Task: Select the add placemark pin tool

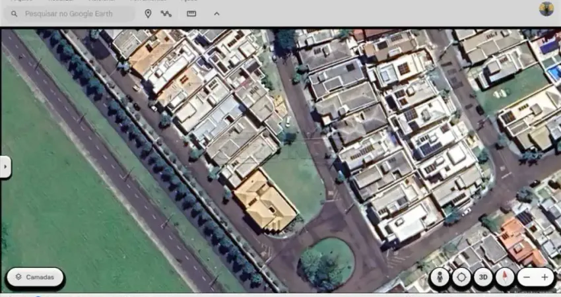Action: pos(148,13)
